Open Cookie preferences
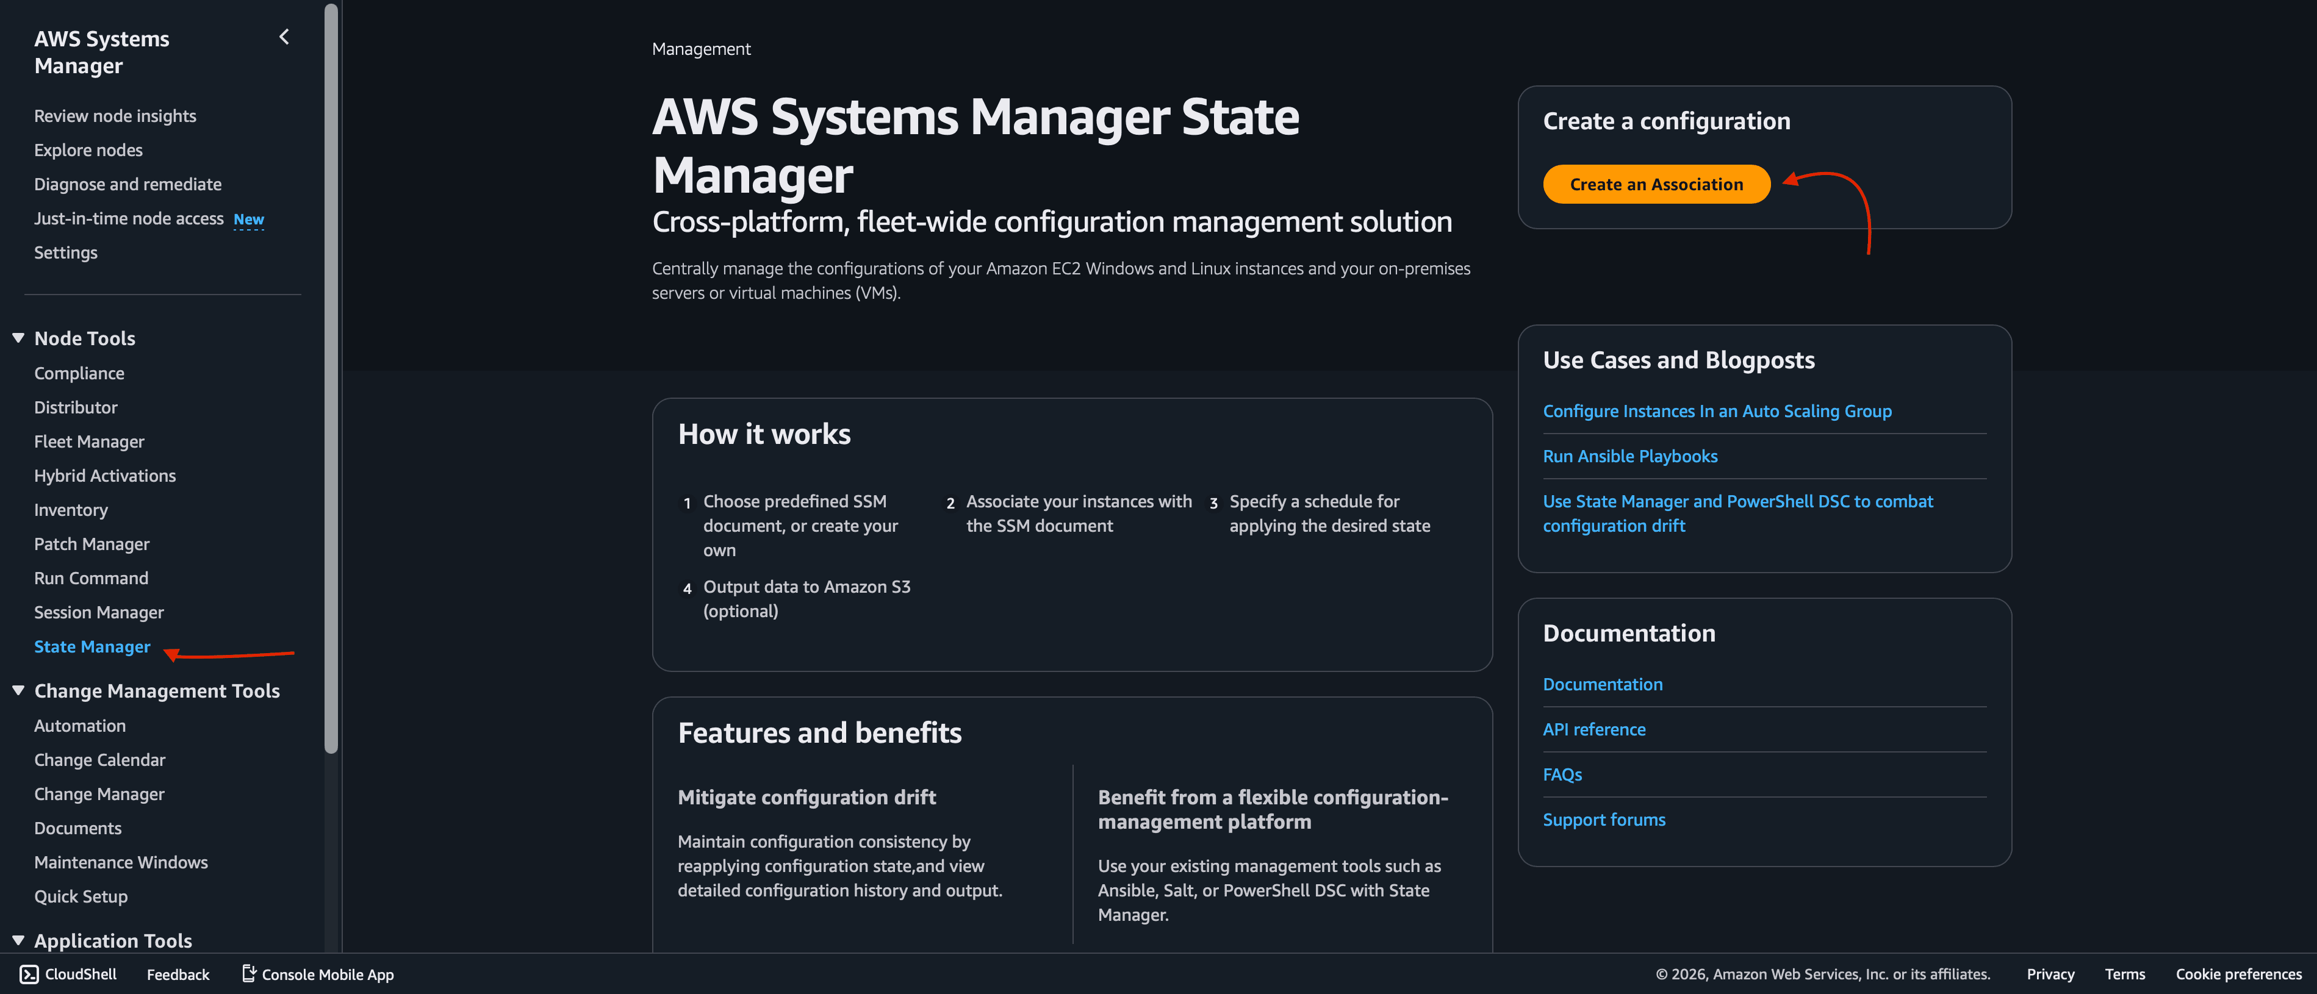This screenshot has width=2317, height=994. click(x=2238, y=974)
